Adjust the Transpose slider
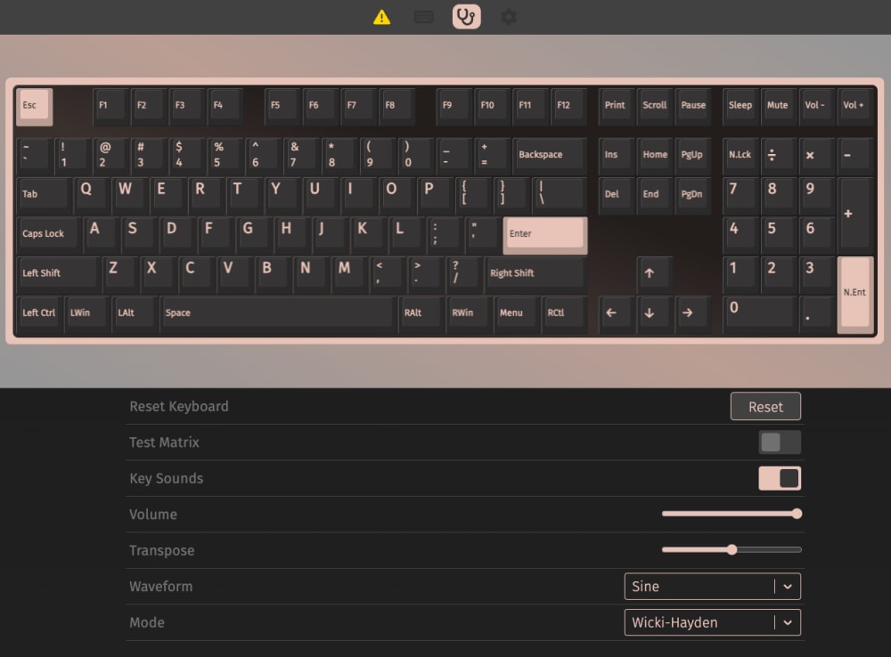The image size is (891, 657). [732, 549]
